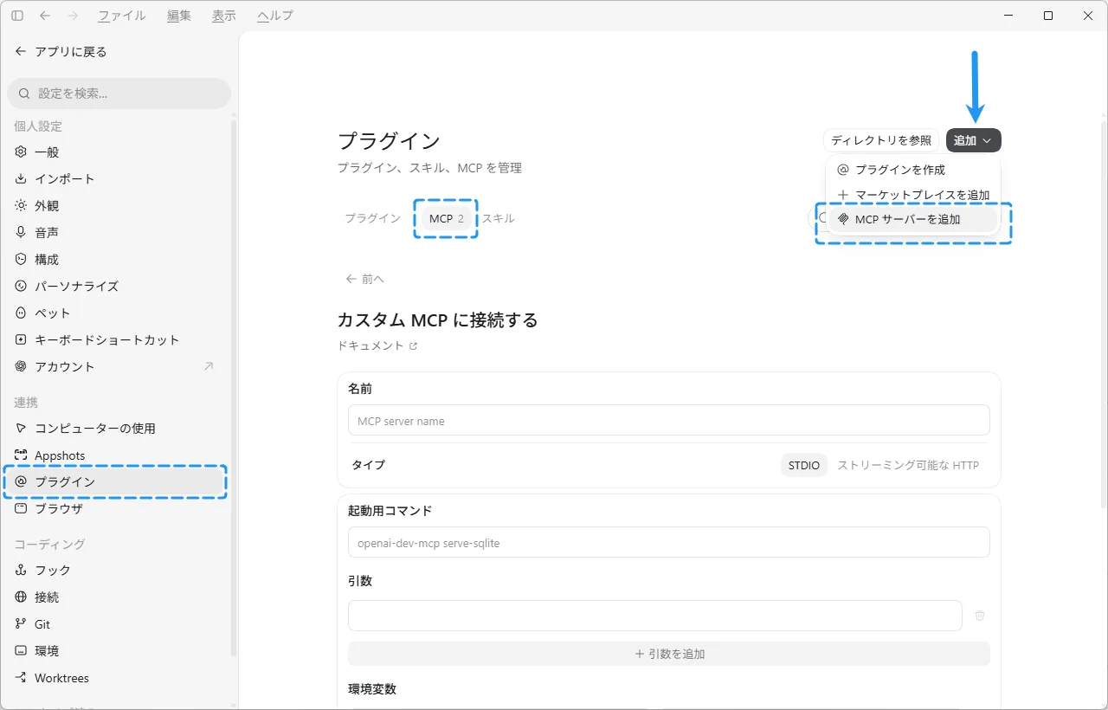Toggle the sidebar panel icon
The image size is (1108, 710).
coord(17,16)
